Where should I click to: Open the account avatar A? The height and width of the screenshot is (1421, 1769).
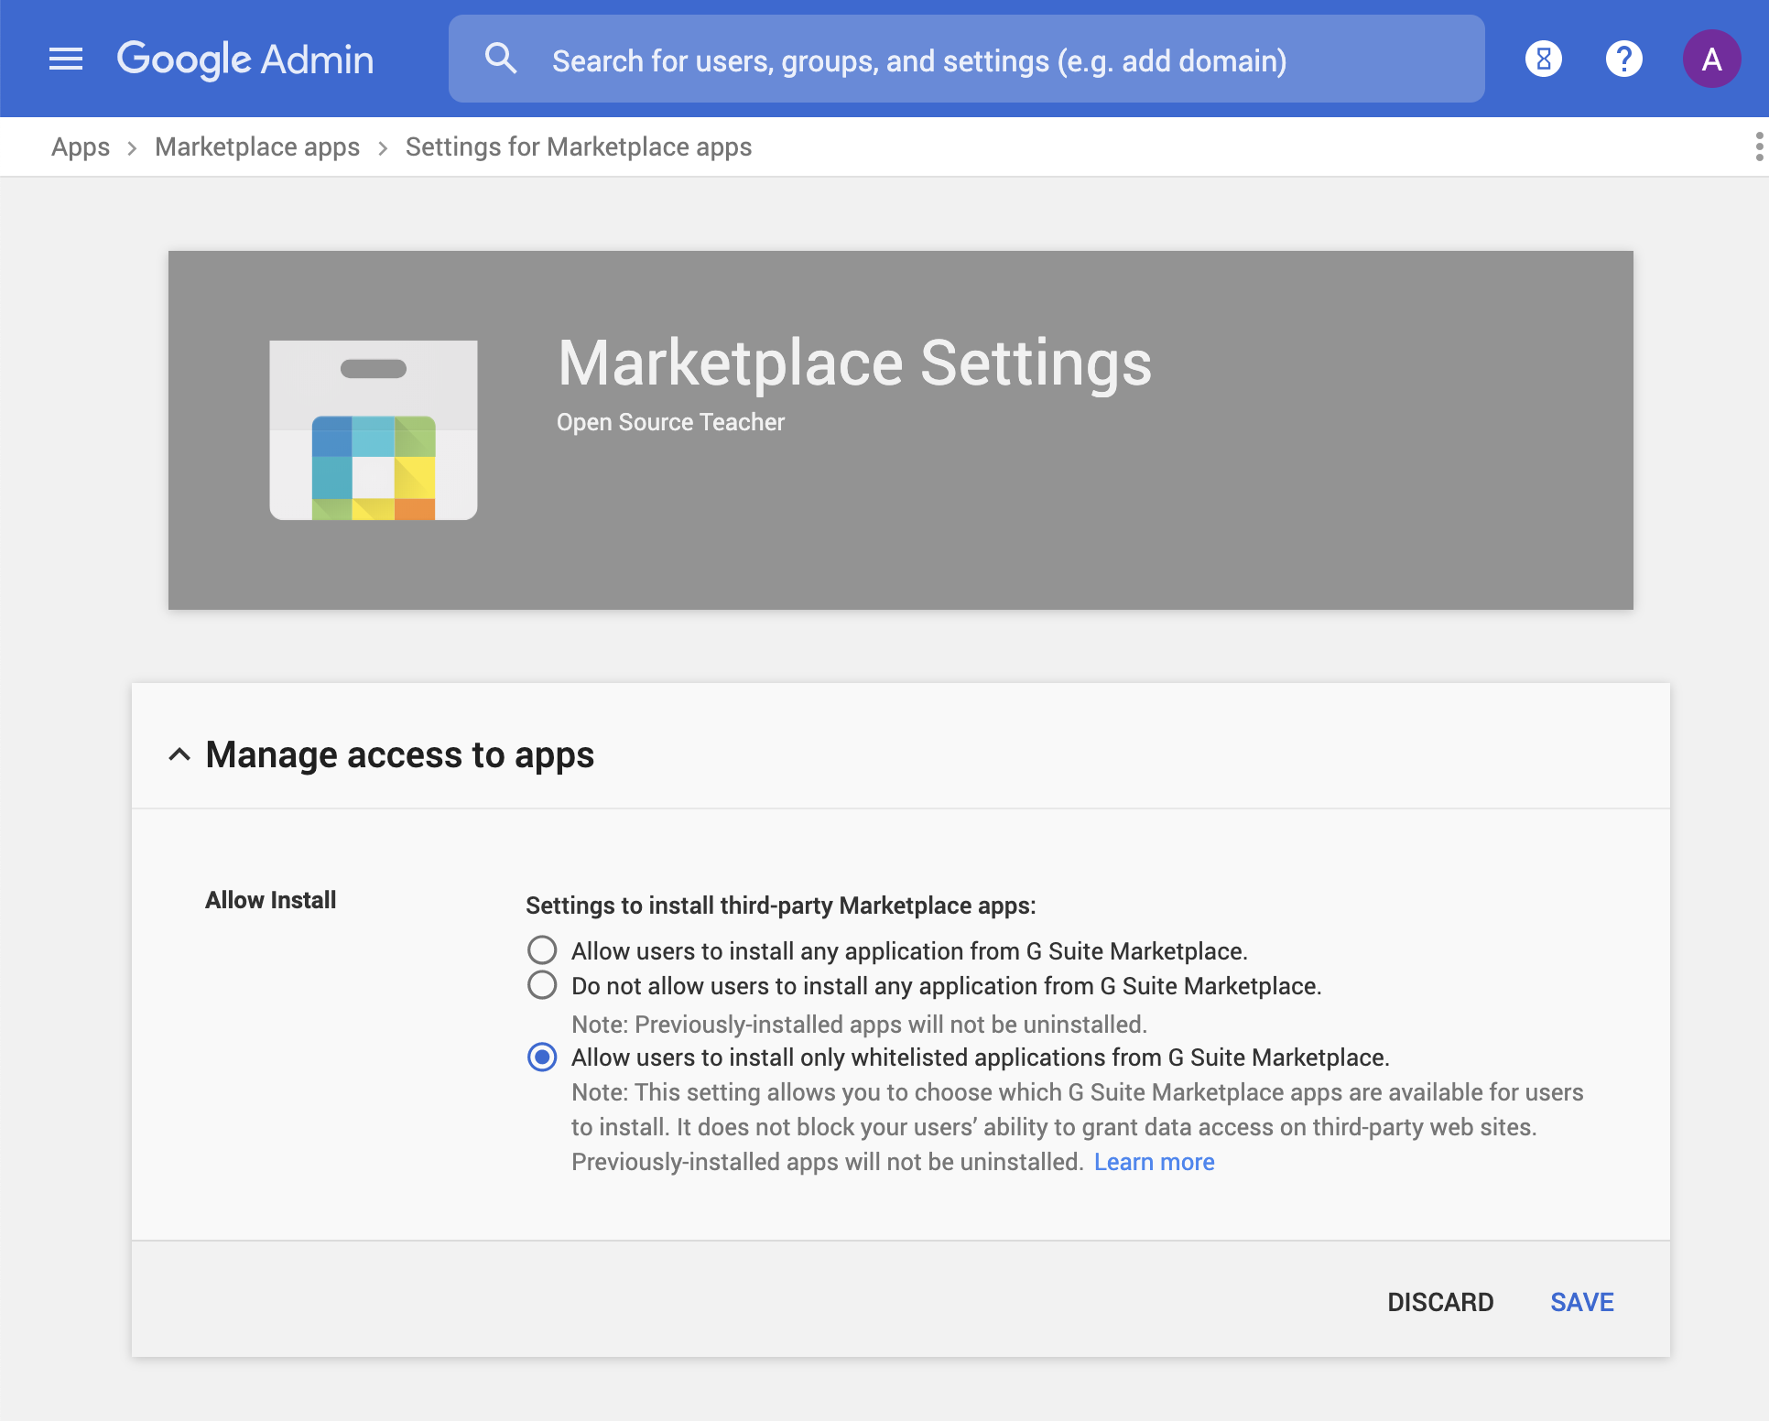(1710, 60)
